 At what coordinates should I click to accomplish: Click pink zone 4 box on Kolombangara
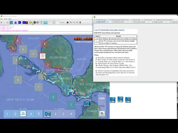(x=44, y=44)
